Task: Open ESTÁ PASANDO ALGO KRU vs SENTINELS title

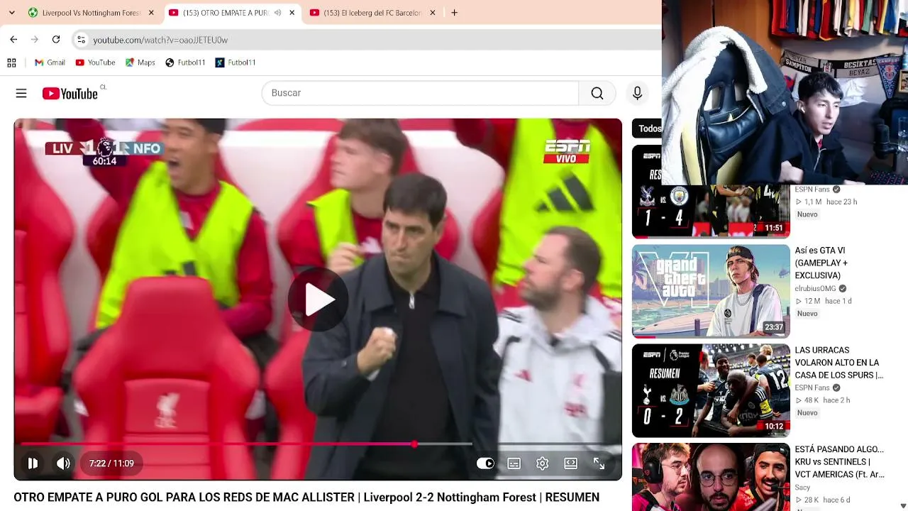Action: click(839, 462)
